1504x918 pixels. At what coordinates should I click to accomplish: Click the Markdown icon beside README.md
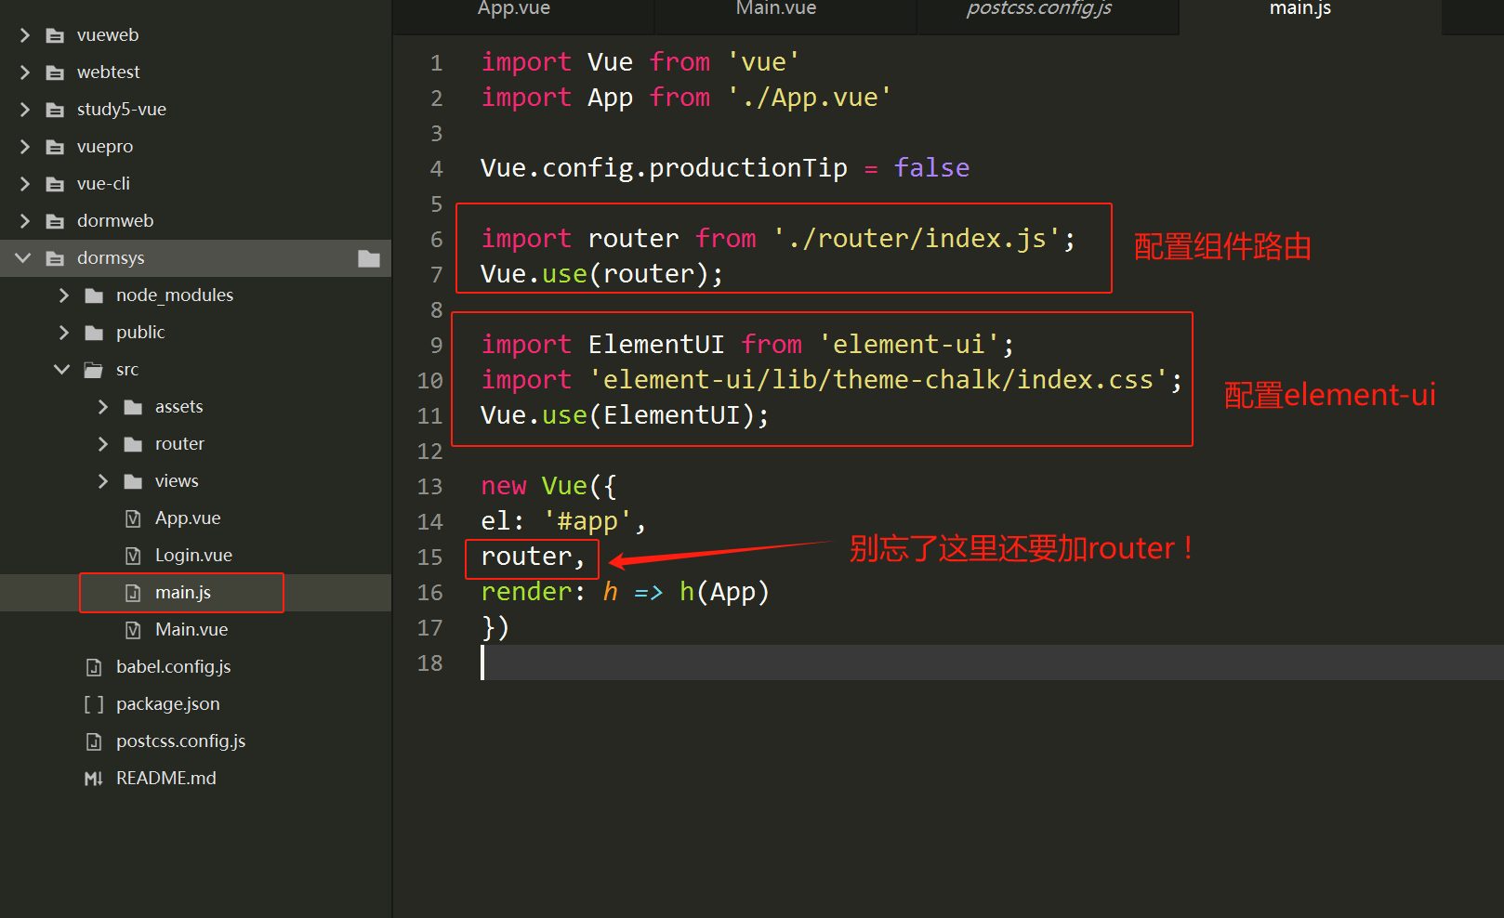[93, 778]
